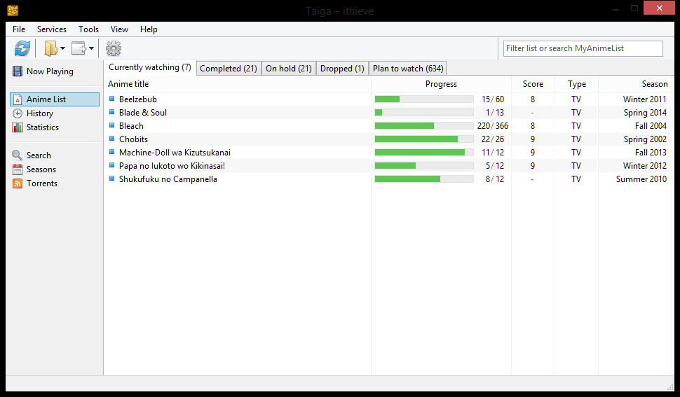This screenshot has height=397, width=680.
Task: Focus the Filter list or search MyAnimeList box
Action: [x=583, y=48]
